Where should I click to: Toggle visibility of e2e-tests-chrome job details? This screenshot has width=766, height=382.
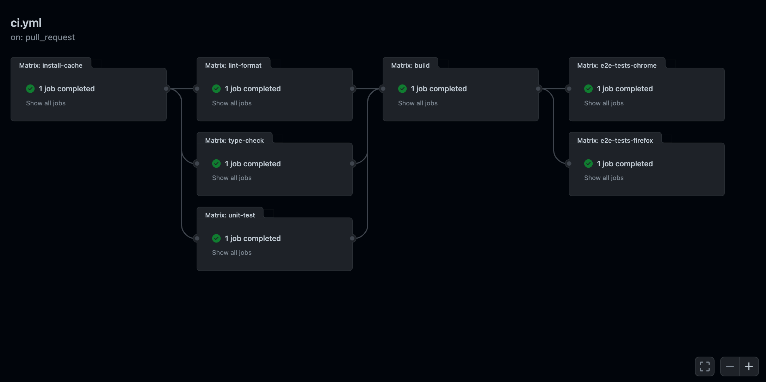pos(603,103)
